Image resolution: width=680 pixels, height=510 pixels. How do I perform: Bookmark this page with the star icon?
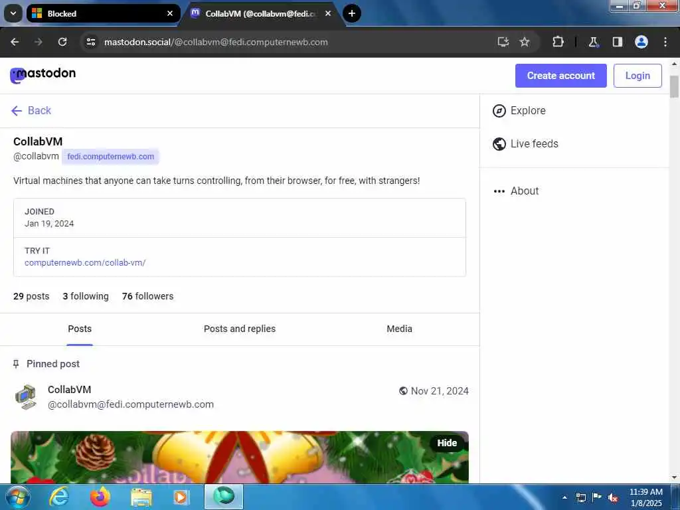(x=525, y=42)
